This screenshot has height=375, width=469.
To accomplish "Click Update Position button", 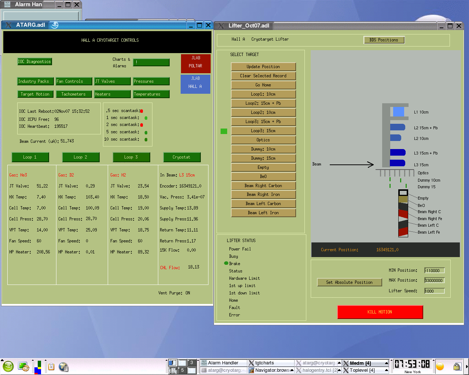I will (x=263, y=67).
